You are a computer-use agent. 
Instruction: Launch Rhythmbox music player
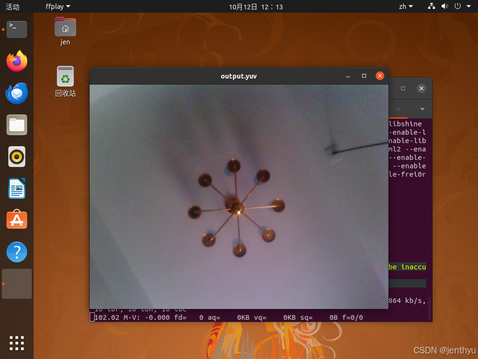point(17,157)
